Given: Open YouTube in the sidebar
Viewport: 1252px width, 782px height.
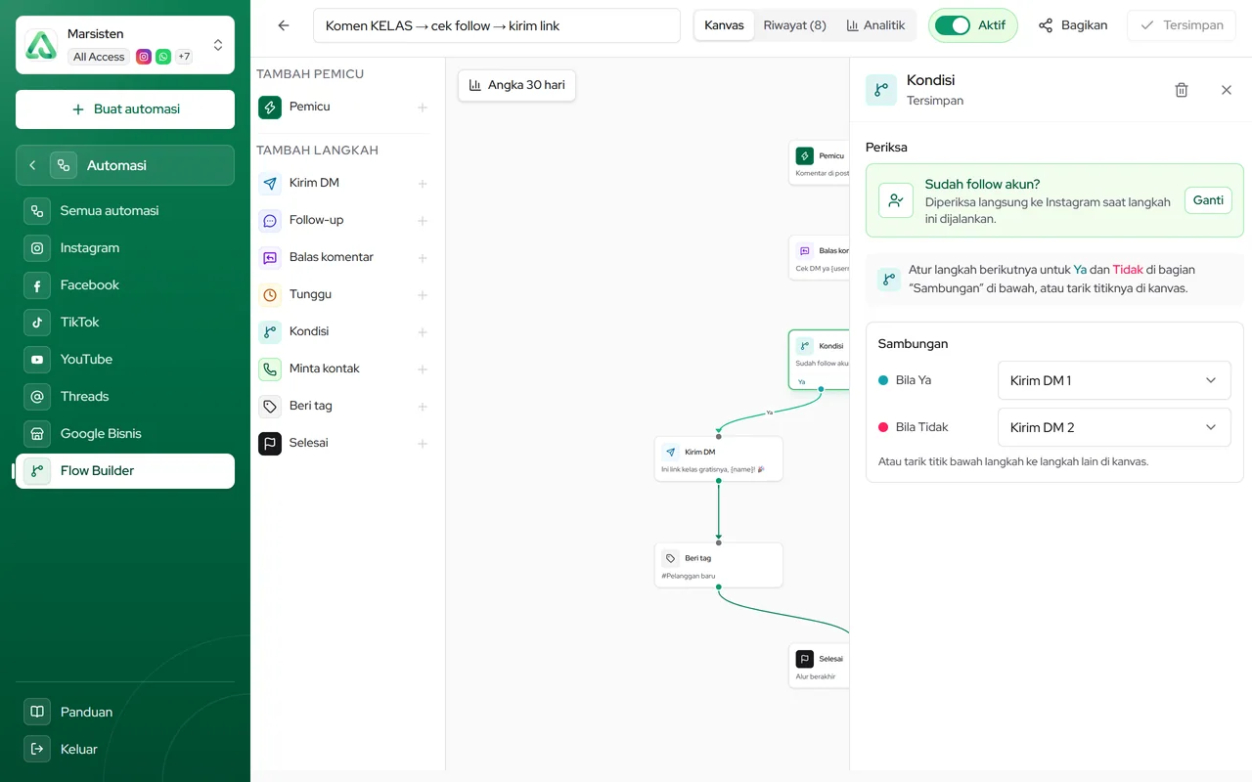Looking at the screenshot, I should click(x=125, y=360).
